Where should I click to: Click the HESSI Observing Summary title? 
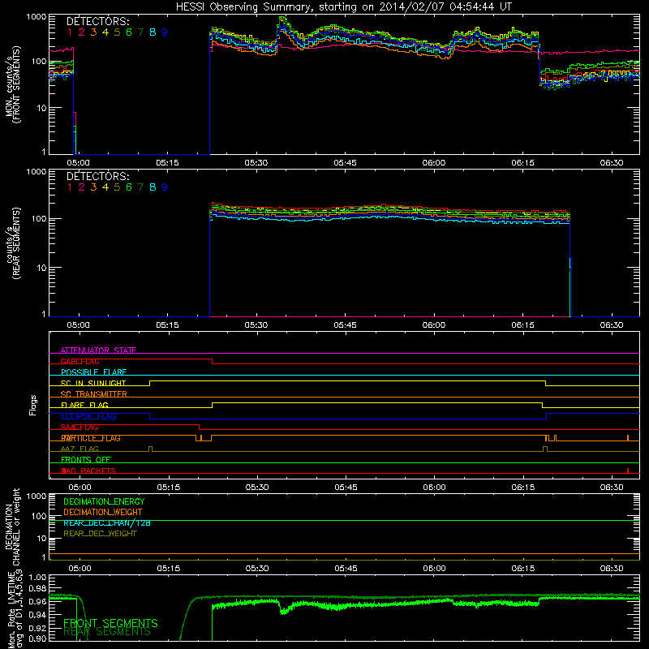(x=344, y=7)
